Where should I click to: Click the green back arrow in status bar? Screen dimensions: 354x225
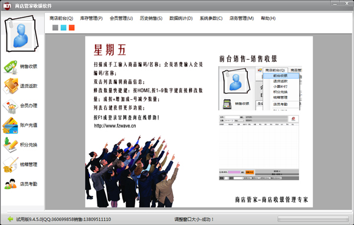pos(10,219)
